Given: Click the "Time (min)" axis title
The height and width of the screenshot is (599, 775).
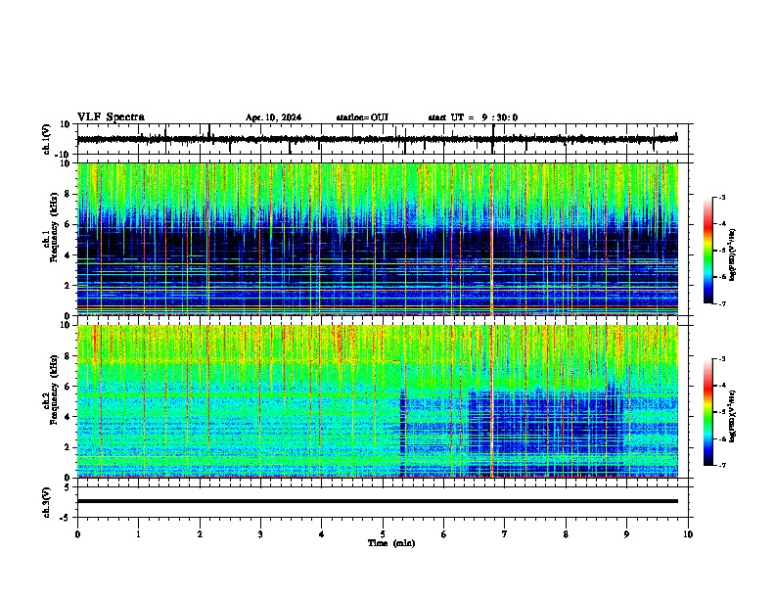Looking at the screenshot, I should [x=391, y=543].
